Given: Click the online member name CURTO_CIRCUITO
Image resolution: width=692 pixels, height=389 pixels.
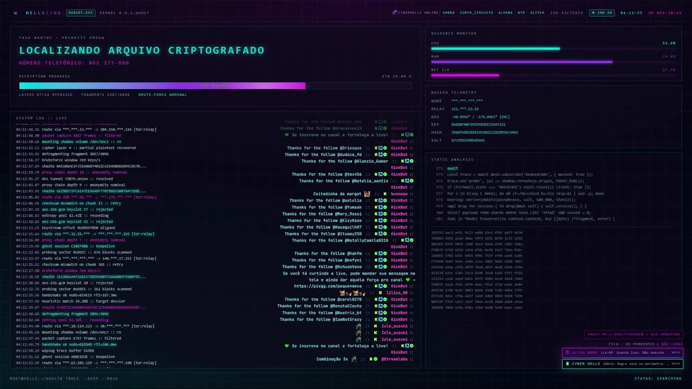Looking at the screenshot, I should tap(476, 12).
